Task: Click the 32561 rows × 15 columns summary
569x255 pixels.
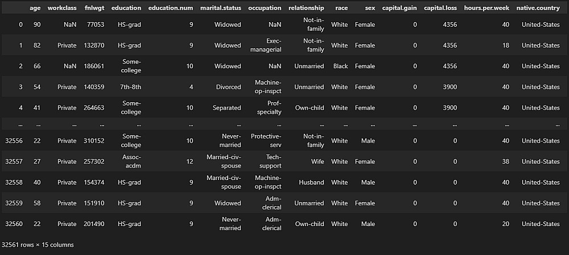Action: tap(38, 245)
